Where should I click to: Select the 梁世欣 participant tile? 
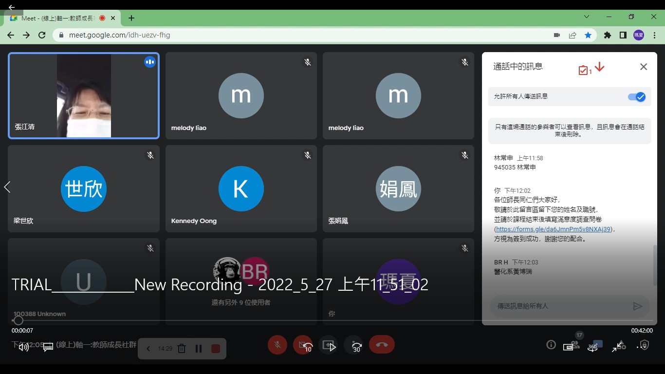pyautogui.click(x=84, y=188)
